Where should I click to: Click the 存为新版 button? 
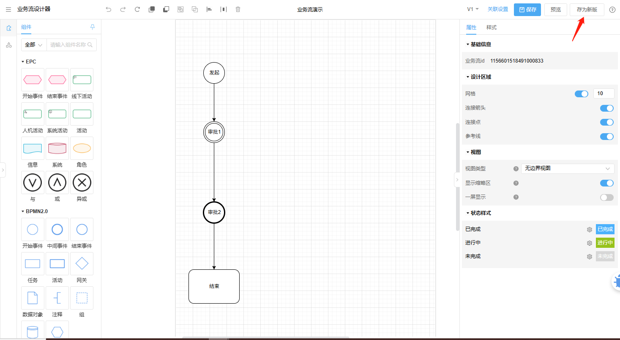pos(587,10)
